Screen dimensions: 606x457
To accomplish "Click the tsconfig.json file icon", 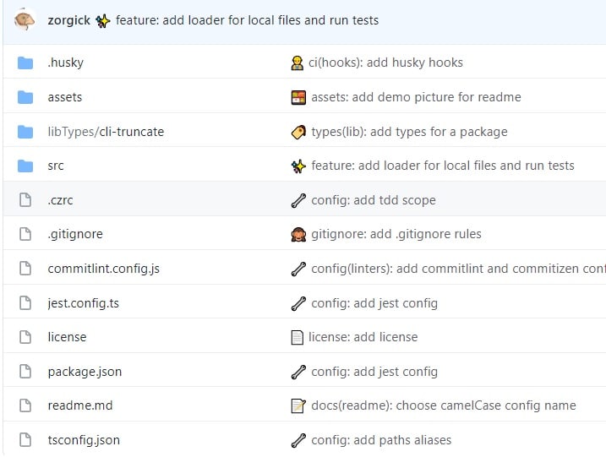I will 25,440.
